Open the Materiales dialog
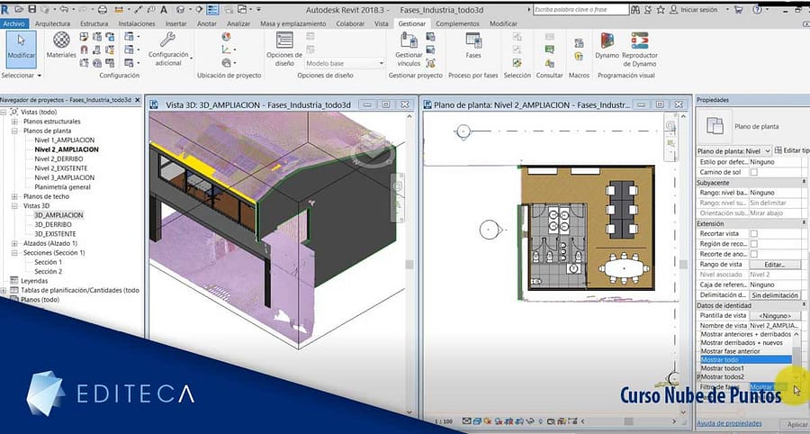 coord(61,45)
